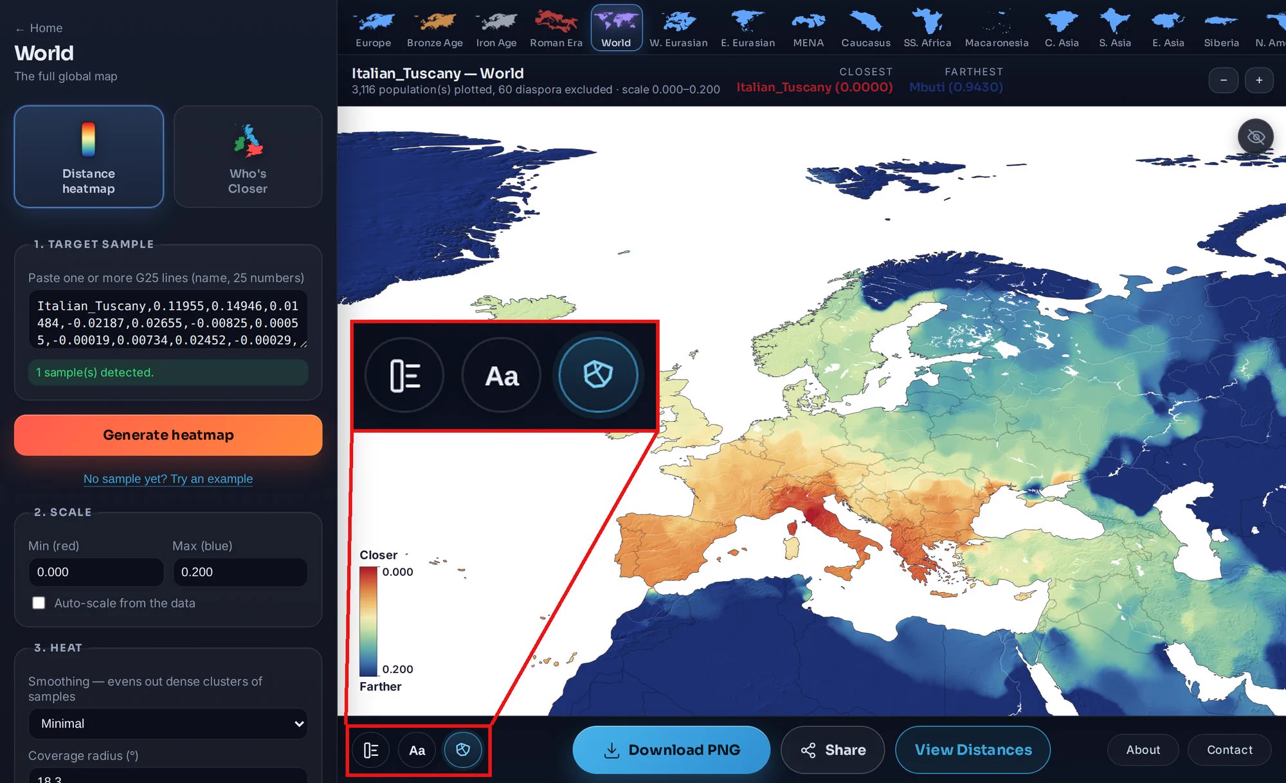Image resolution: width=1286 pixels, height=783 pixels.
Task: Focus the G25 target sample text area
Action: click(x=168, y=320)
